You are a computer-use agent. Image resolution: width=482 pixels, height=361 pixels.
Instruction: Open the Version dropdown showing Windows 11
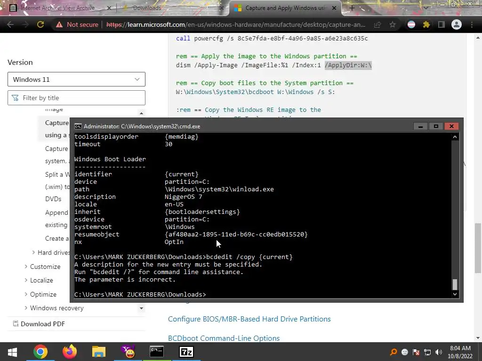(x=76, y=79)
